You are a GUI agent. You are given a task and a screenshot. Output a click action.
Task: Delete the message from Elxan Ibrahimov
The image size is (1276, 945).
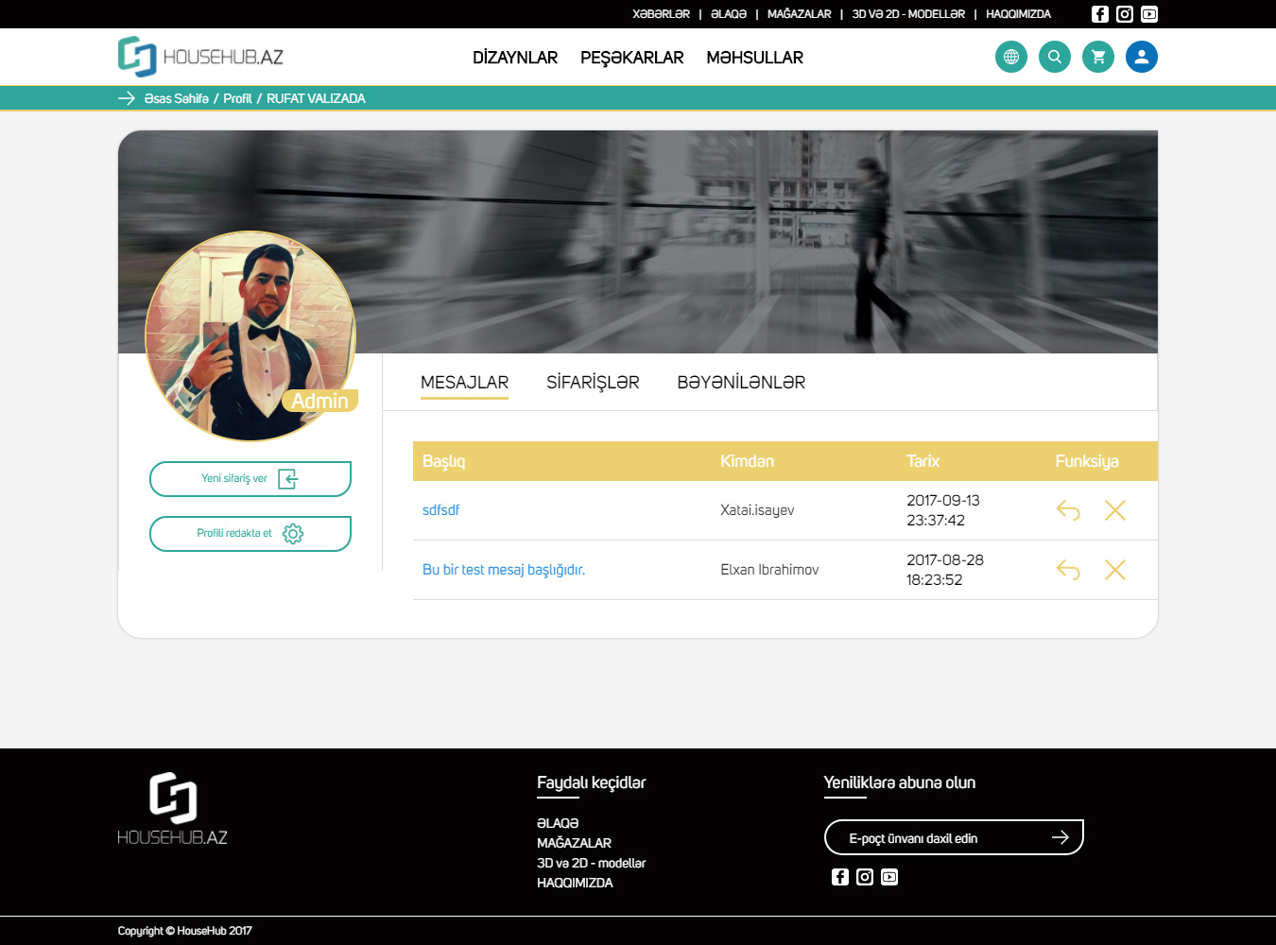[x=1114, y=570]
